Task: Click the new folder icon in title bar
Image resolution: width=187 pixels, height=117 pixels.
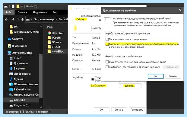Action: (x=18, y=6)
